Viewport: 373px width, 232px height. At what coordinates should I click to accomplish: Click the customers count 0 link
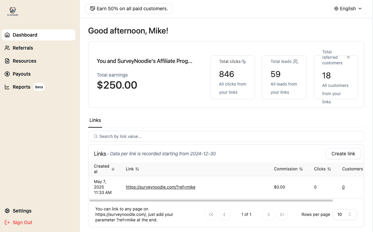tap(343, 187)
